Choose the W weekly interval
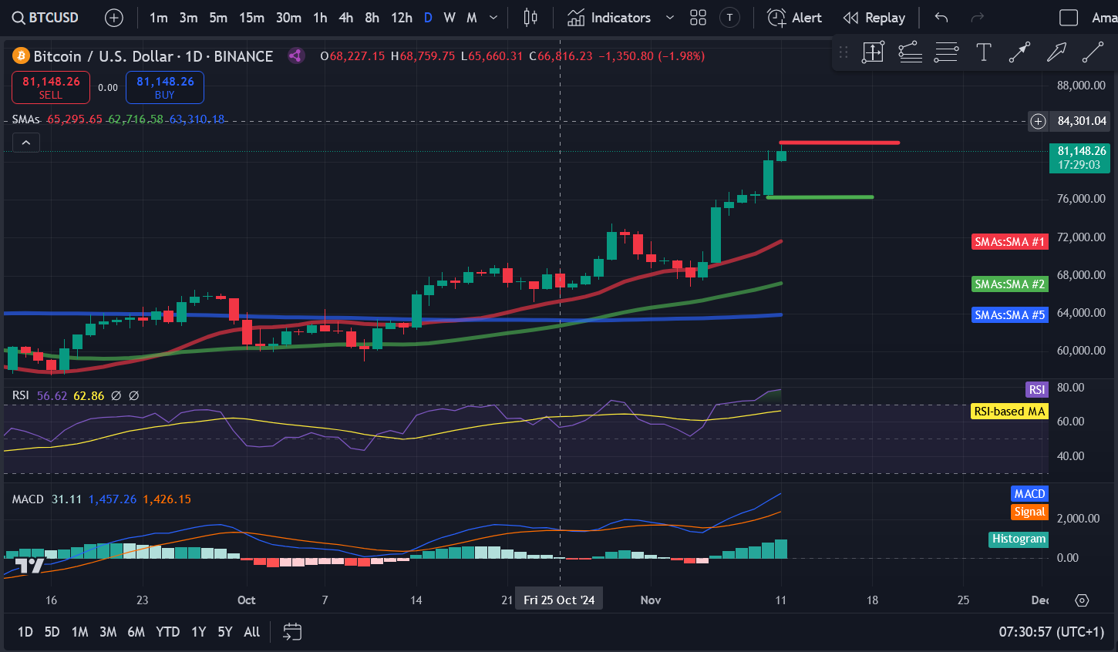1118x652 pixels. coord(450,18)
